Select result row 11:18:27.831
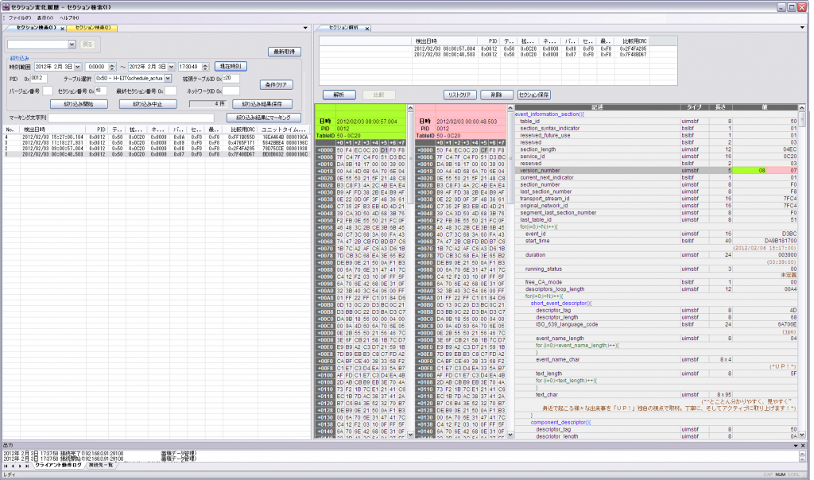Viewport: 814px width, 480px height. (157, 143)
